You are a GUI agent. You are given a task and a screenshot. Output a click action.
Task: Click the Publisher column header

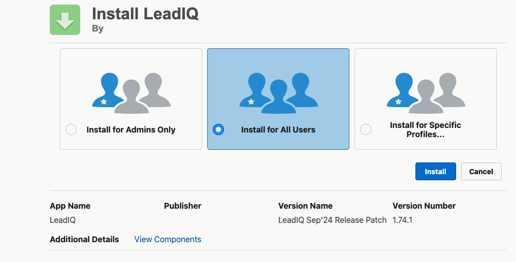(x=183, y=206)
